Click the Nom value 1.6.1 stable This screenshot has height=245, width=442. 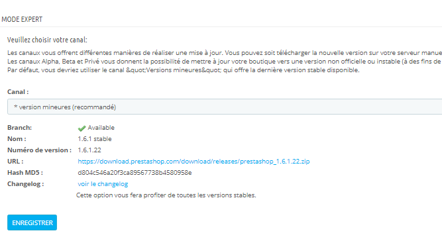coord(95,139)
